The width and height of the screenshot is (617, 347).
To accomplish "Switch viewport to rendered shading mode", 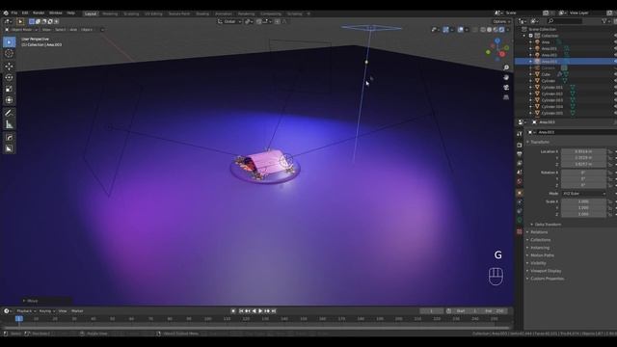I will click(x=501, y=30).
